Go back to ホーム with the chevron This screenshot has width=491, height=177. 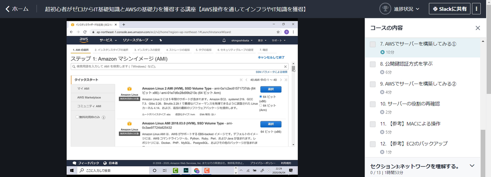tap(17, 9)
